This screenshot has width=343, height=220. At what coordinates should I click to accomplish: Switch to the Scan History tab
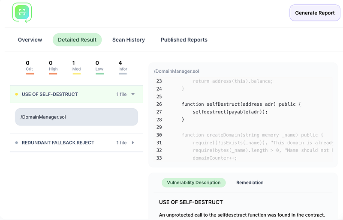pyautogui.click(x=129, y=40)
